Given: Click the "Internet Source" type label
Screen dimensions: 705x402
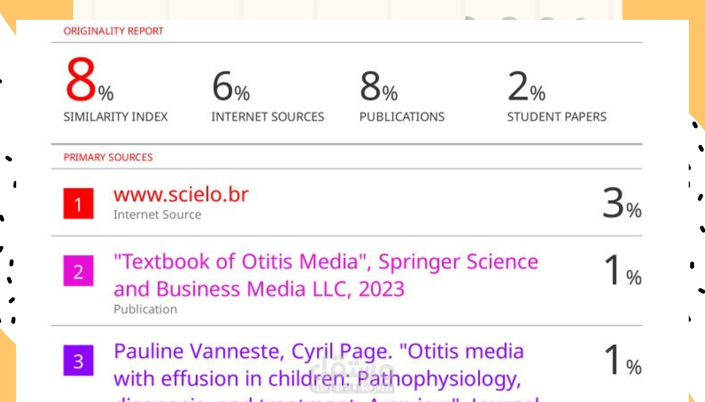Looking at the screenshot, I should (157, 215).
